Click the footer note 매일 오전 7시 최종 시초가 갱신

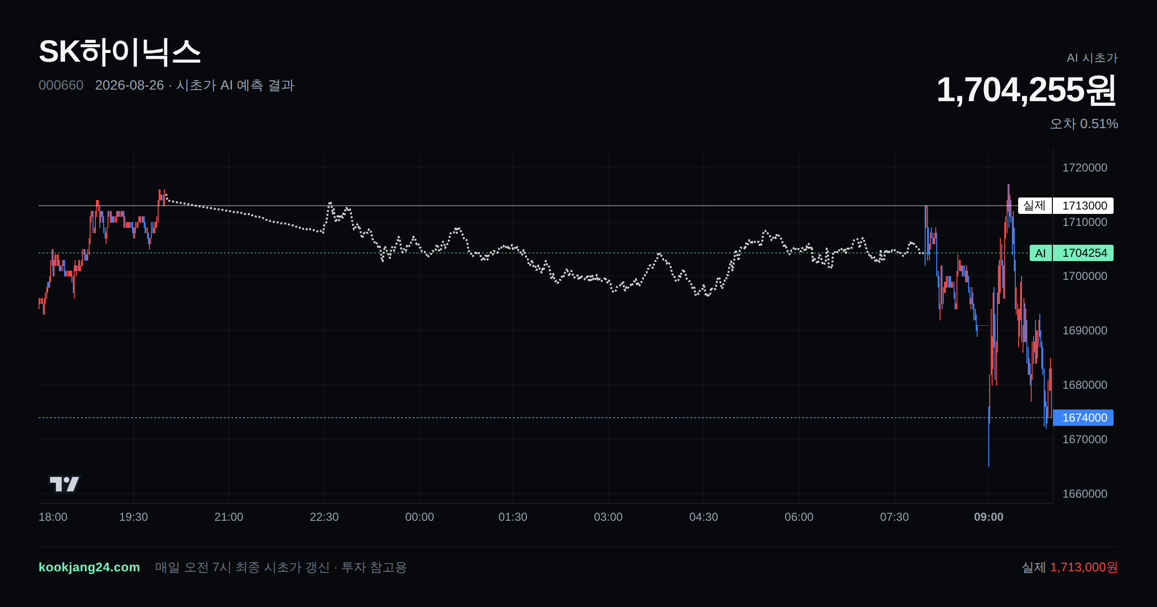(242, 567)
